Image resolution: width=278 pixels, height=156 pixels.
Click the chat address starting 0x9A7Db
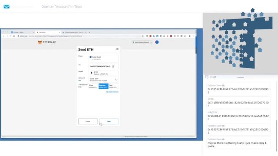coord(238,116)
